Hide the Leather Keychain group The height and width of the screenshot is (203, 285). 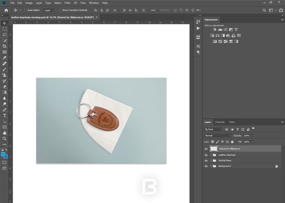click(x=206, y=155)
